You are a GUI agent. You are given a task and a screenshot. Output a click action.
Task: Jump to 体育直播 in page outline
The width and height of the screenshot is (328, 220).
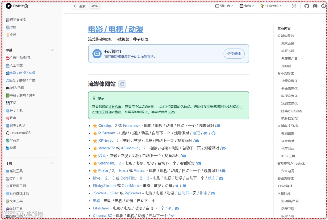point(287,141)
